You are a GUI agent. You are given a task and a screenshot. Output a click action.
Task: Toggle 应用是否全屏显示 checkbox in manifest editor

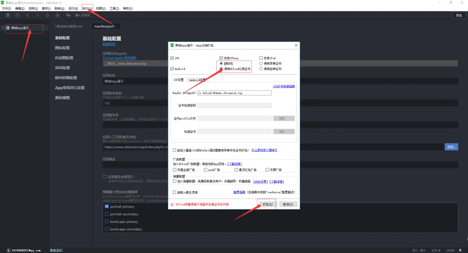tap(105, 177)
